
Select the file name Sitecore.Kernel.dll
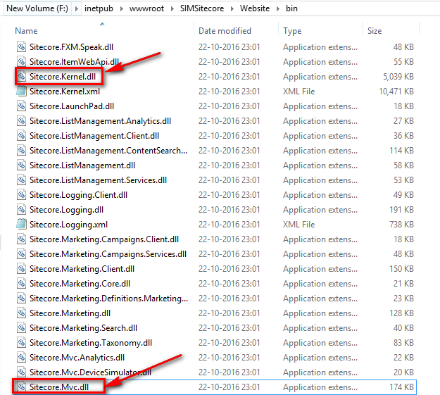[63, 77]
